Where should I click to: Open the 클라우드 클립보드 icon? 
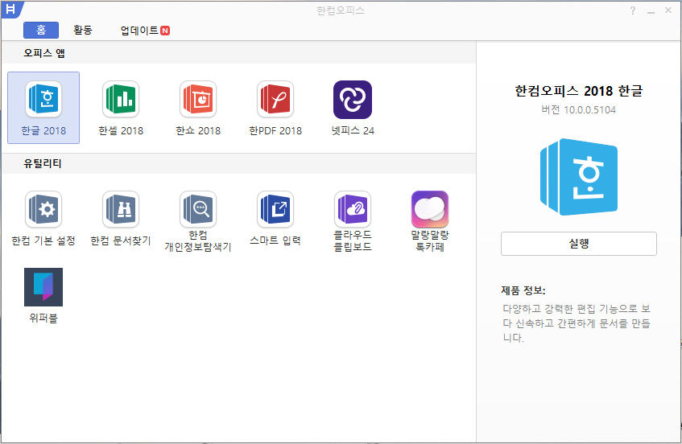[x=353, y=209]
